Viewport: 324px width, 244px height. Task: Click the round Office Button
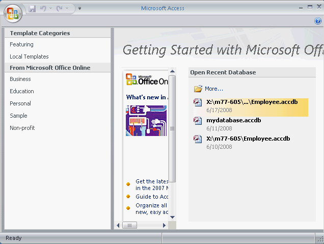(x=13, y=13)
